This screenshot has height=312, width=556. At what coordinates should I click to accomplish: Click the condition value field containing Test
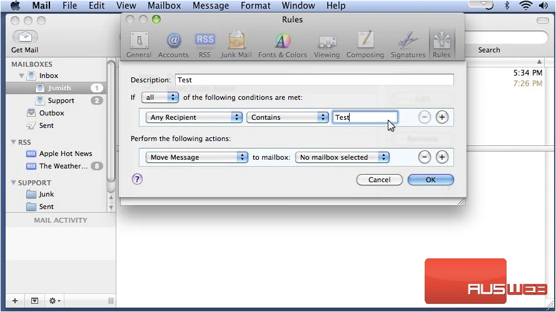coord(365,117)
